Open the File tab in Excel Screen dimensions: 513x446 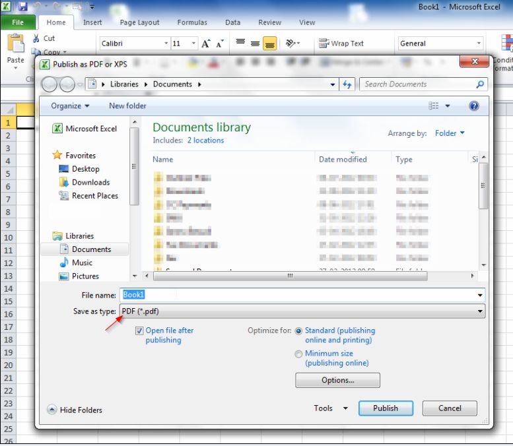coord(18,22)
